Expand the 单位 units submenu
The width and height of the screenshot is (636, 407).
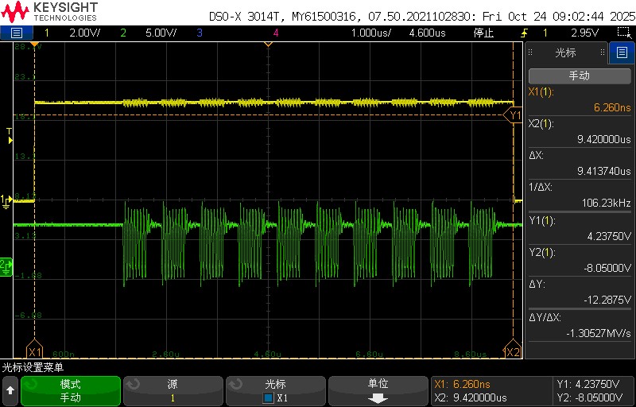378,390
